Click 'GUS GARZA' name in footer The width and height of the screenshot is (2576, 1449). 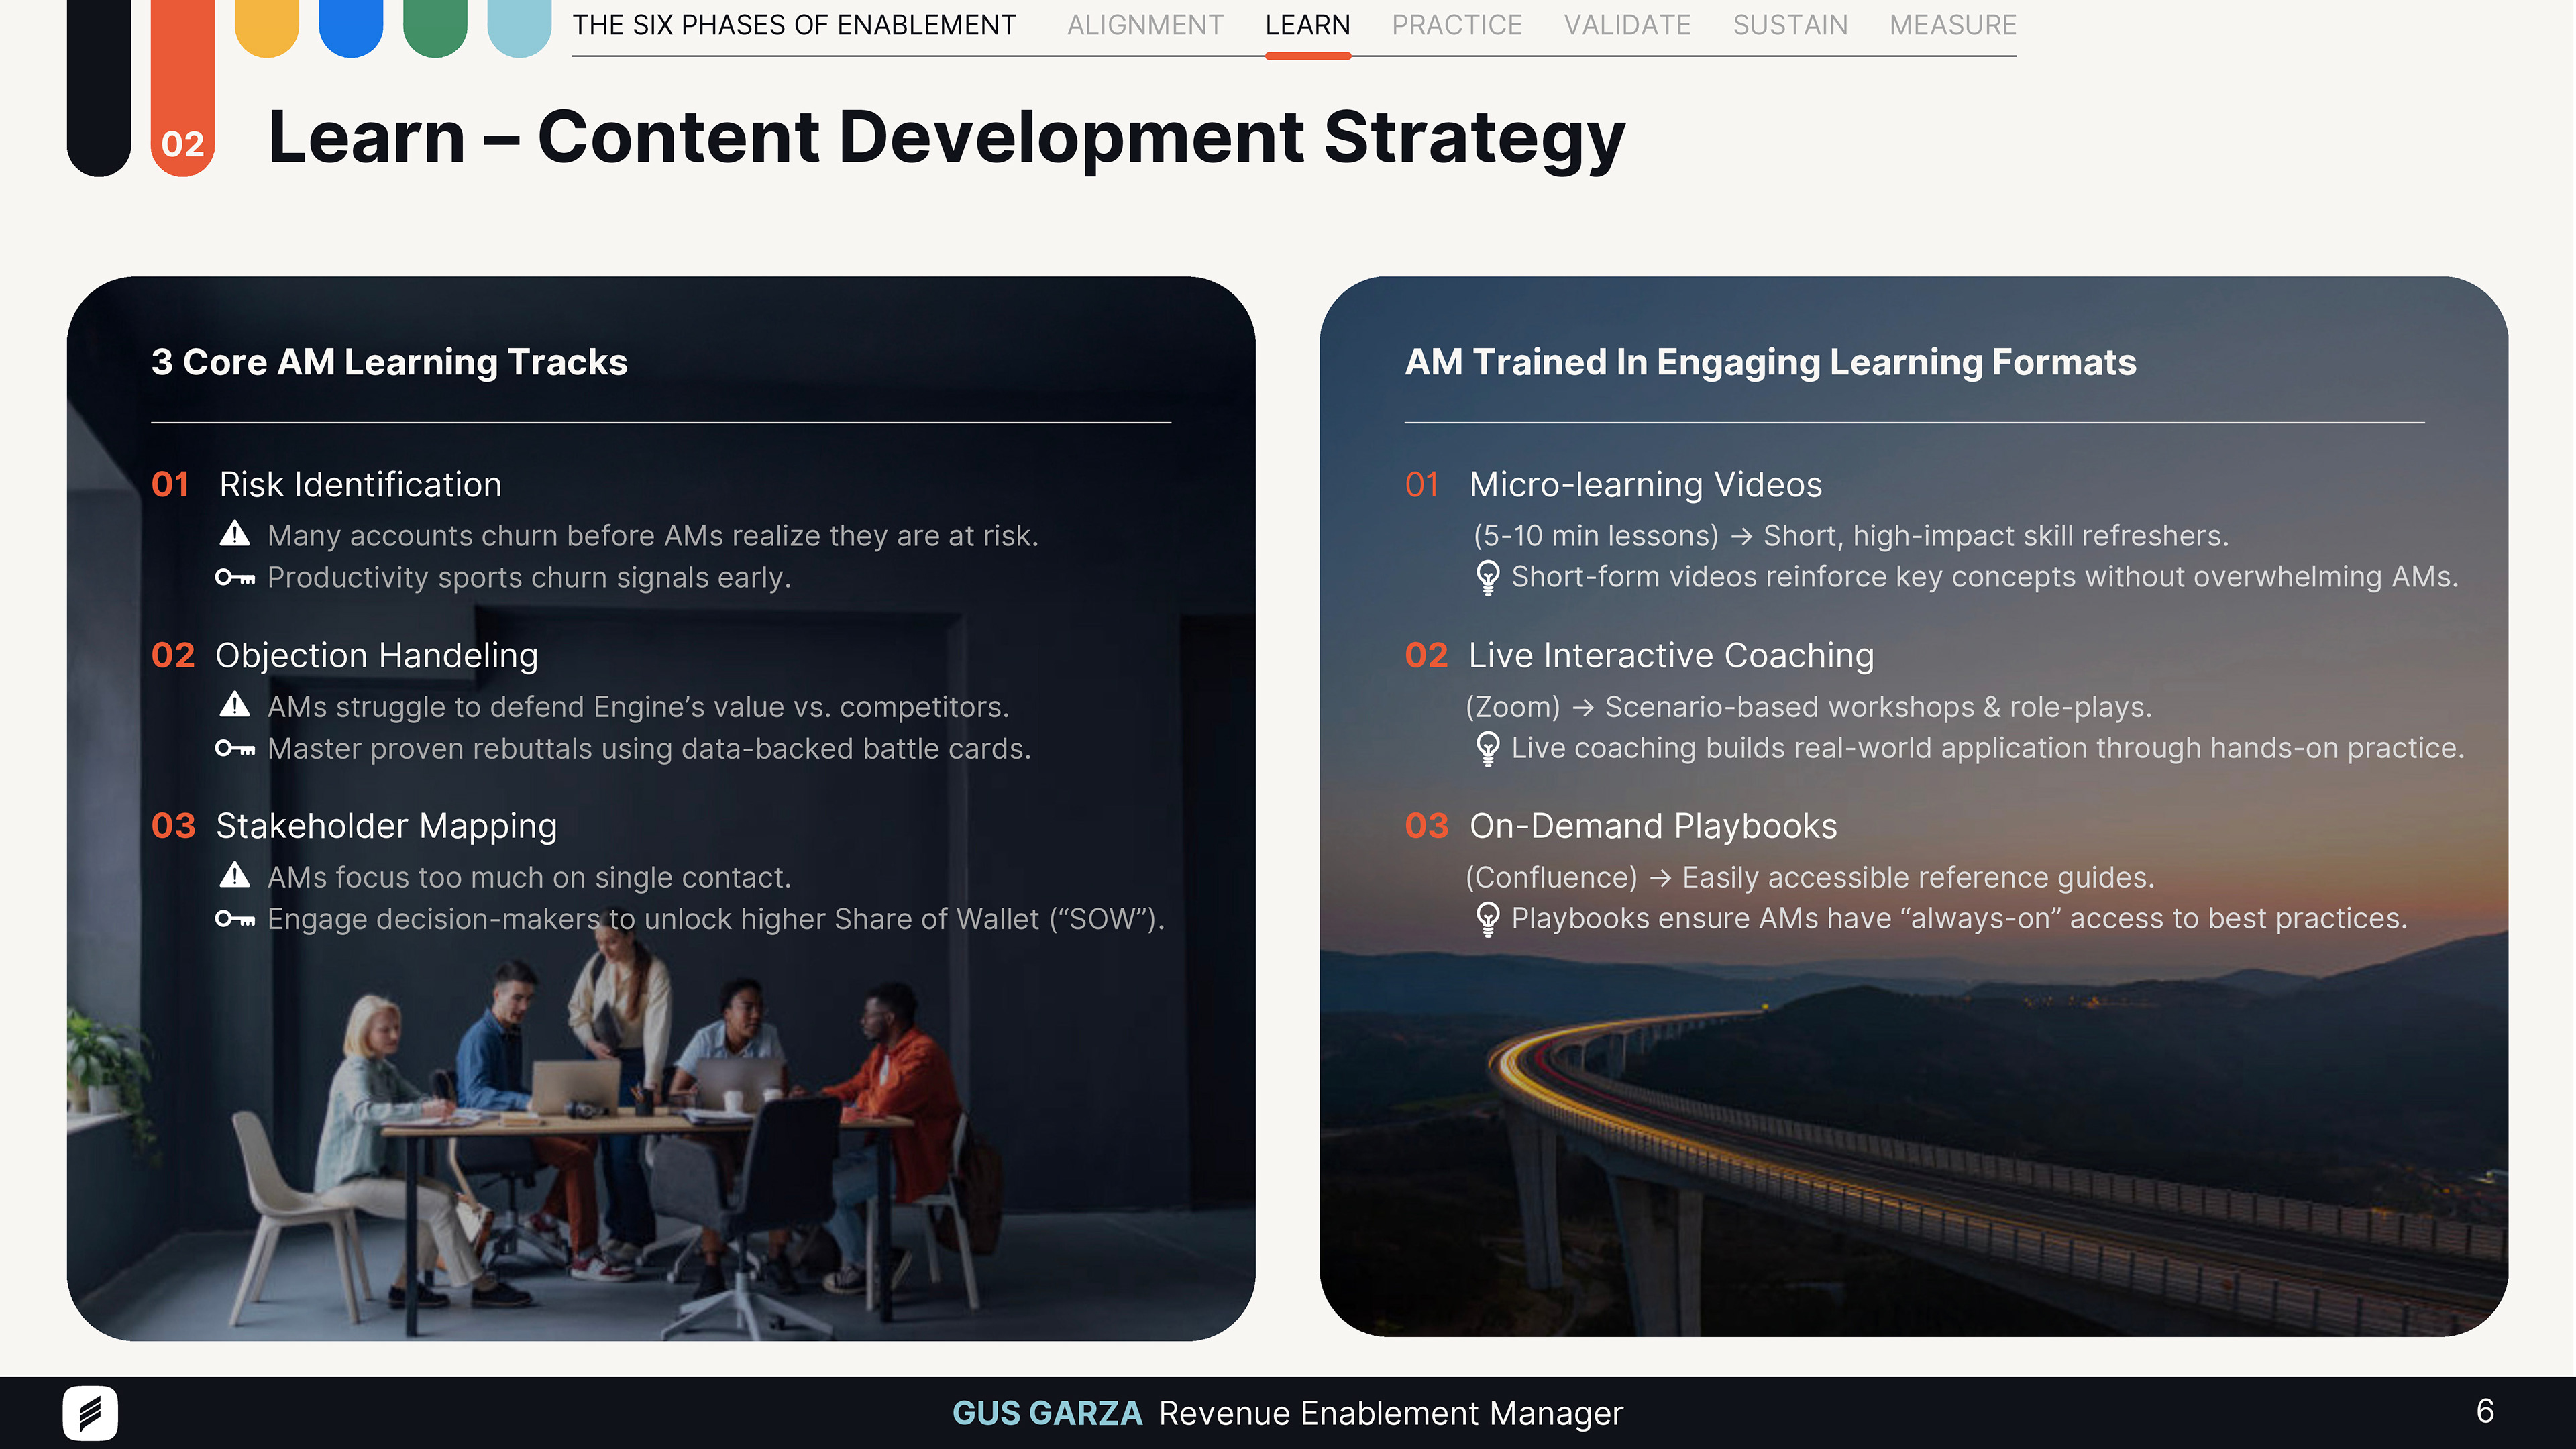coord(1047,1413)
